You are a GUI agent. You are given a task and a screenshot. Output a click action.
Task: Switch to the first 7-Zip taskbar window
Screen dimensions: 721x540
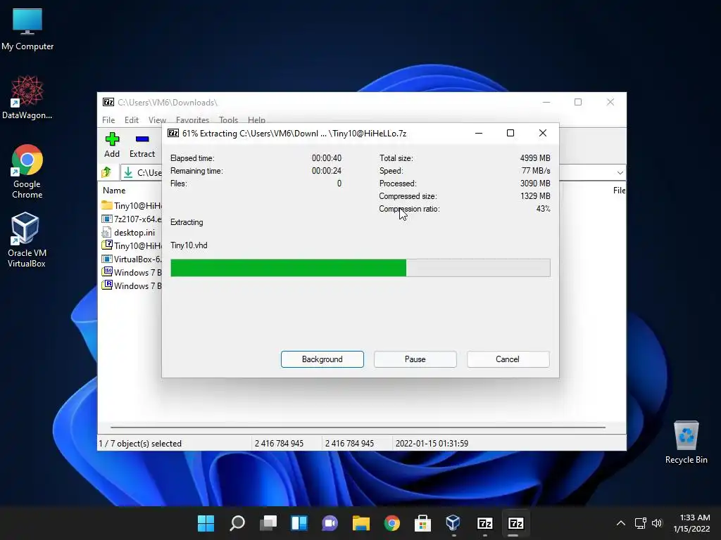pyautogui.click(x=484, y=523)
